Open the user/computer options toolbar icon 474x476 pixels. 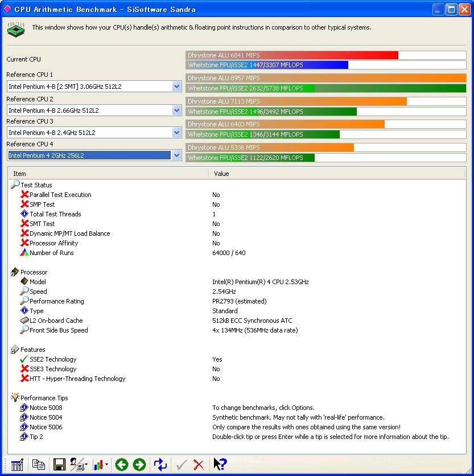click(x=77, y=465)
